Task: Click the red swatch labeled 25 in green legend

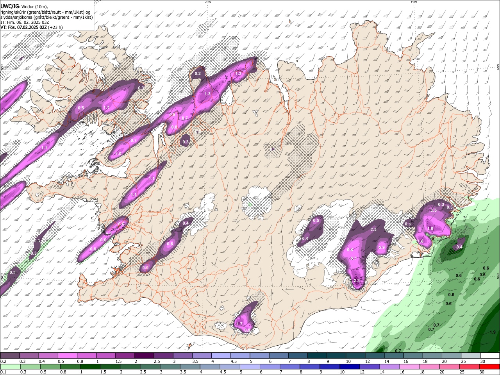Action: (469, 367)
